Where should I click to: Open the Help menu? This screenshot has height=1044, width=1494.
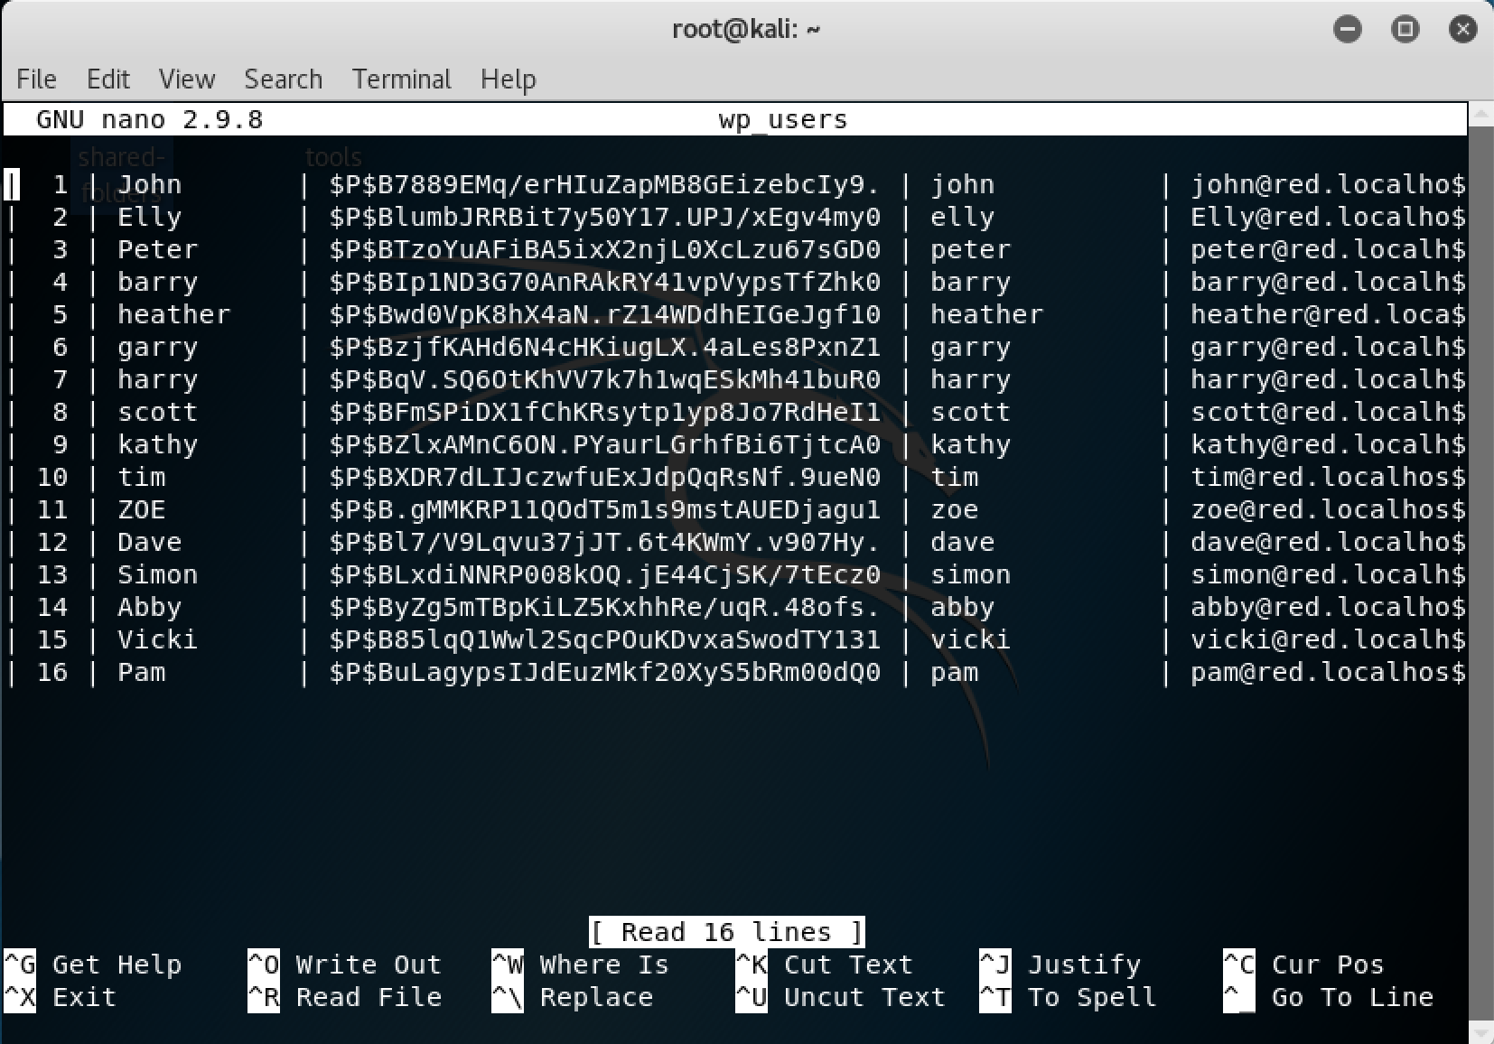click(x=508, y=79)
